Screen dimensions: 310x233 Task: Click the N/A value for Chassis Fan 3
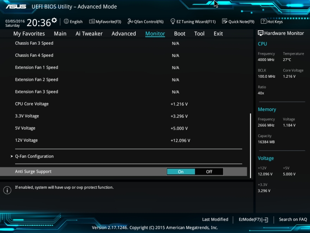[x=176, y=43]
